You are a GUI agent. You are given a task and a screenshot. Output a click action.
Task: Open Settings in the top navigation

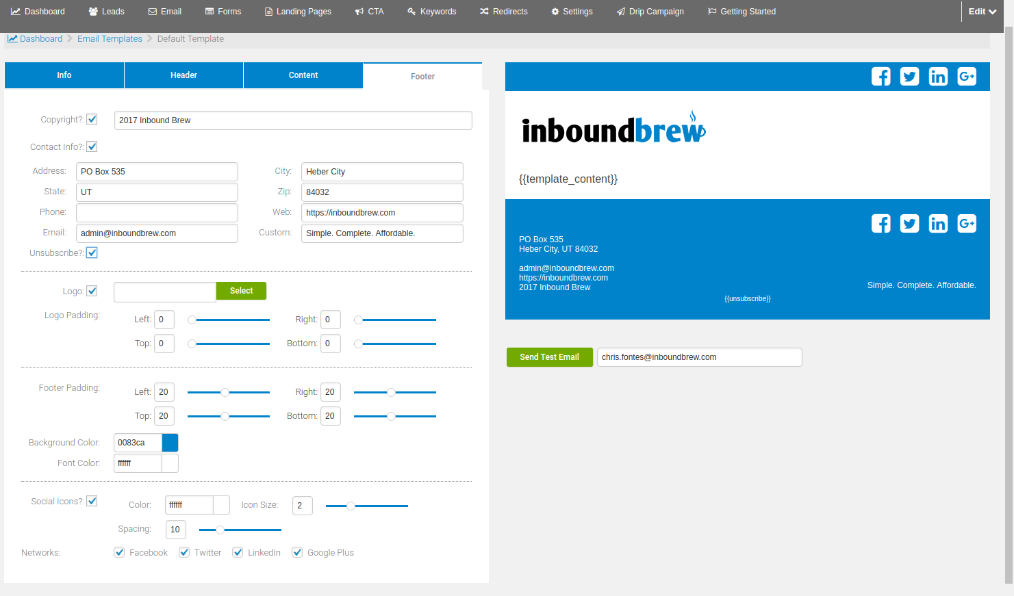point(572,12)
